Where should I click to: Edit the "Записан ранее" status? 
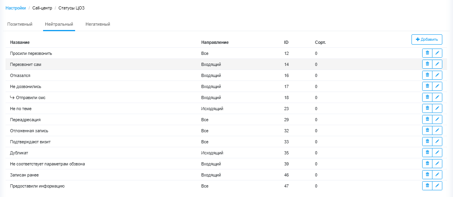tap(437, 175)
